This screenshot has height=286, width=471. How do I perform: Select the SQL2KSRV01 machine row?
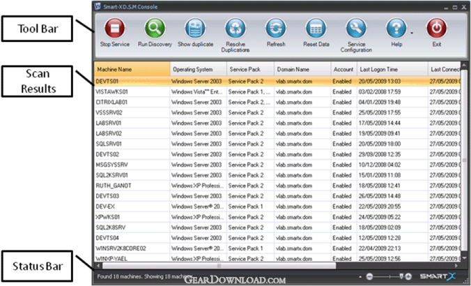(277, 175)
